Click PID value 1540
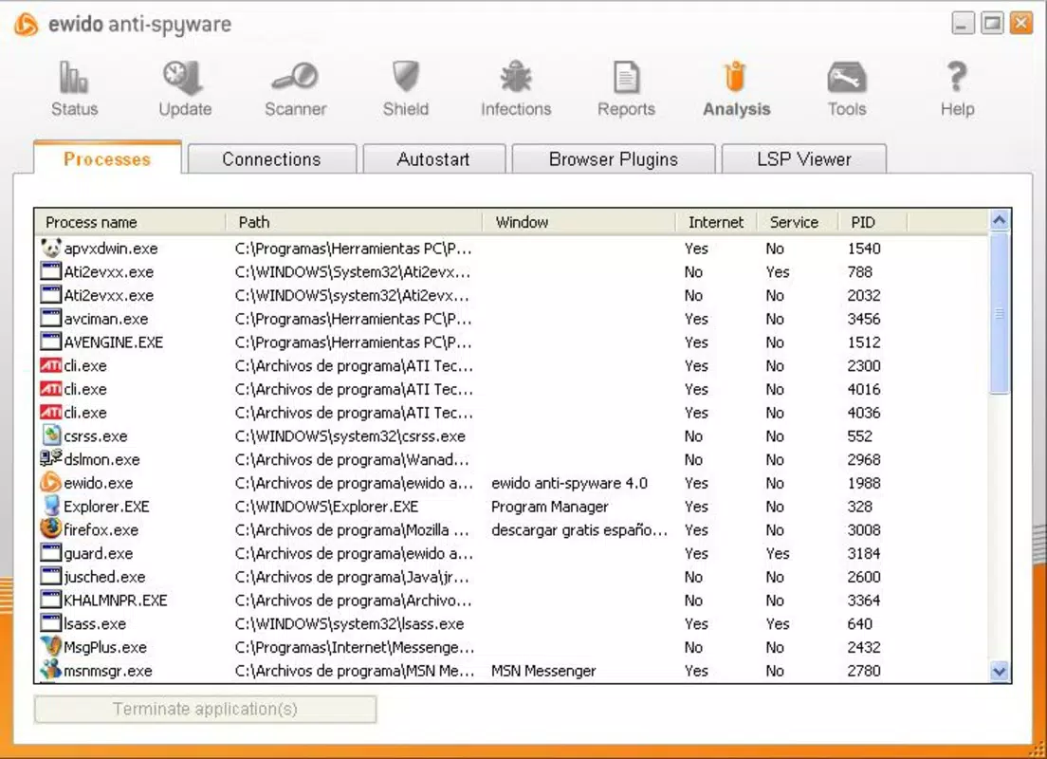Image resolution: width=1047 pixels, height=759 pixels. [x=863, y=249]
